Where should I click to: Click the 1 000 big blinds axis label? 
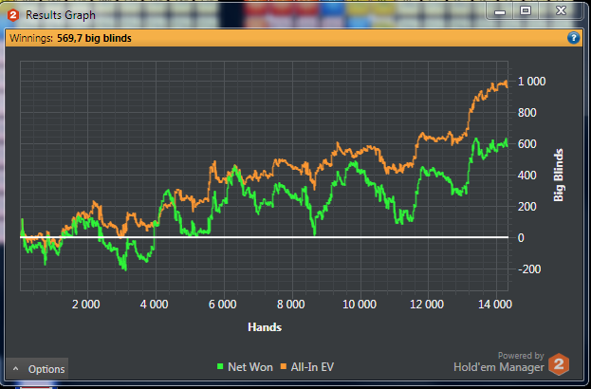click(x=531, y=81)
